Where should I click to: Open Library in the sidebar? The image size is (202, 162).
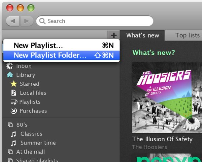[x=26, y=75]
